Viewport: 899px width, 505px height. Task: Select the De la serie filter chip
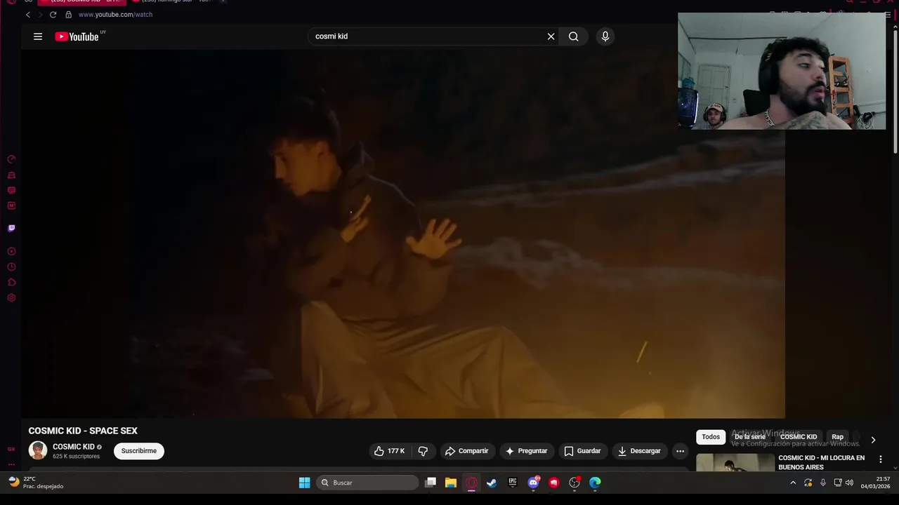(750, 437)
